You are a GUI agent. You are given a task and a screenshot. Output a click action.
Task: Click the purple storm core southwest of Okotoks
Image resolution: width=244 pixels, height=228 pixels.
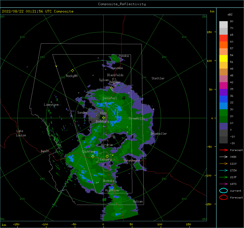[90, 182]
